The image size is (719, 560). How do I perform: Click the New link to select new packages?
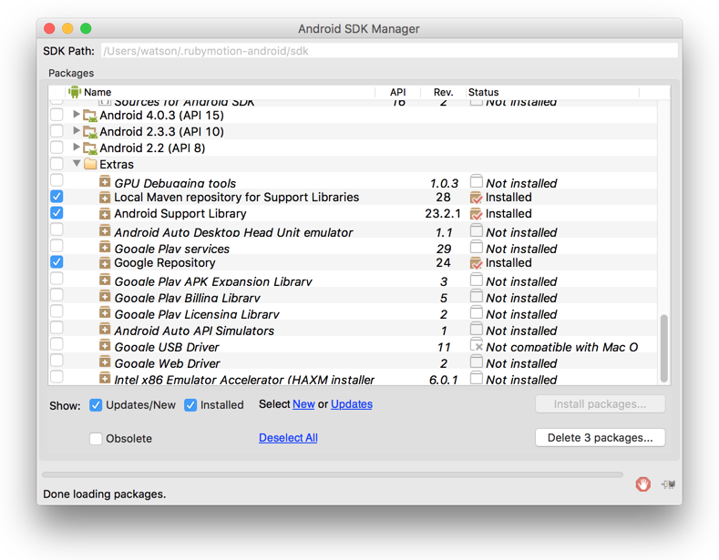click(x=303, y=404)
